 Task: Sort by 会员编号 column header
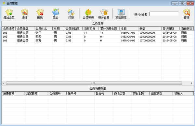pyautogui.click(x=9, y=29)
